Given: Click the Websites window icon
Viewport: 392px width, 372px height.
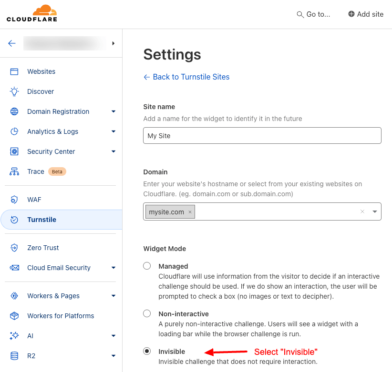Looking at the screenshot, I should (x=14, y=71).
